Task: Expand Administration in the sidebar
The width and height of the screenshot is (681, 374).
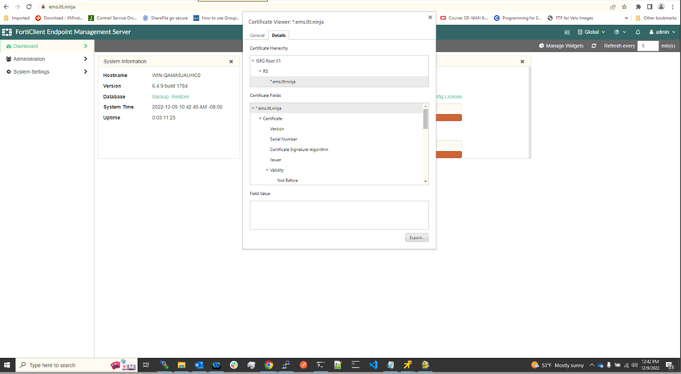Action: coord(29,59)
